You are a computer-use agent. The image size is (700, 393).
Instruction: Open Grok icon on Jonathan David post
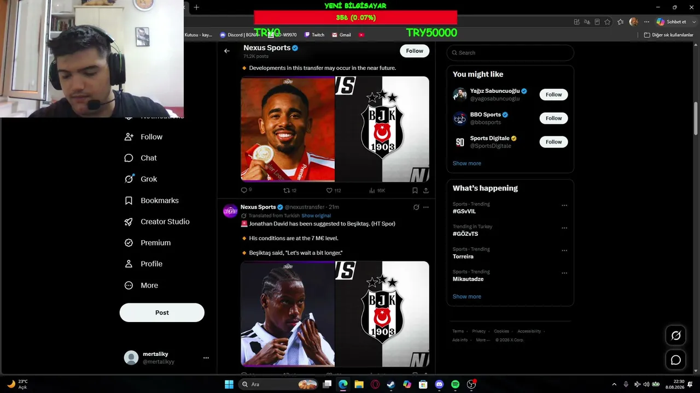coord(416,207)
